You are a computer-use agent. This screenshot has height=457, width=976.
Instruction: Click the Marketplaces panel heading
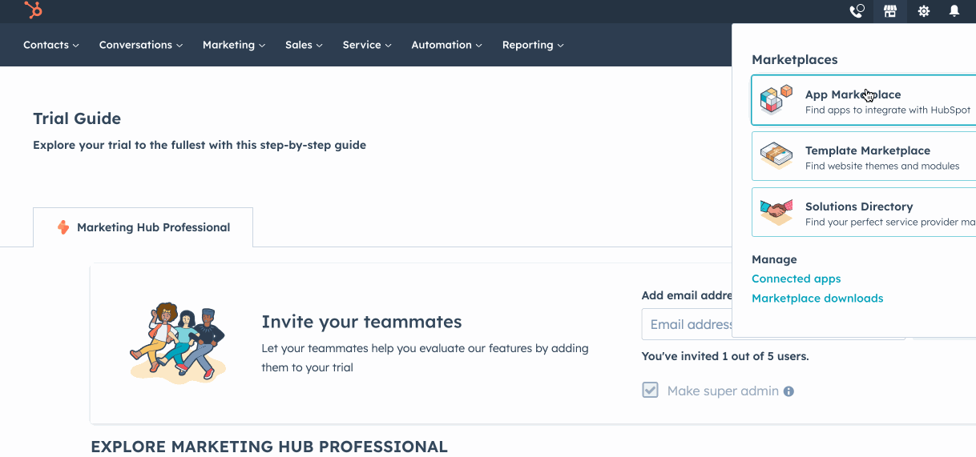[x=795, y=59]
